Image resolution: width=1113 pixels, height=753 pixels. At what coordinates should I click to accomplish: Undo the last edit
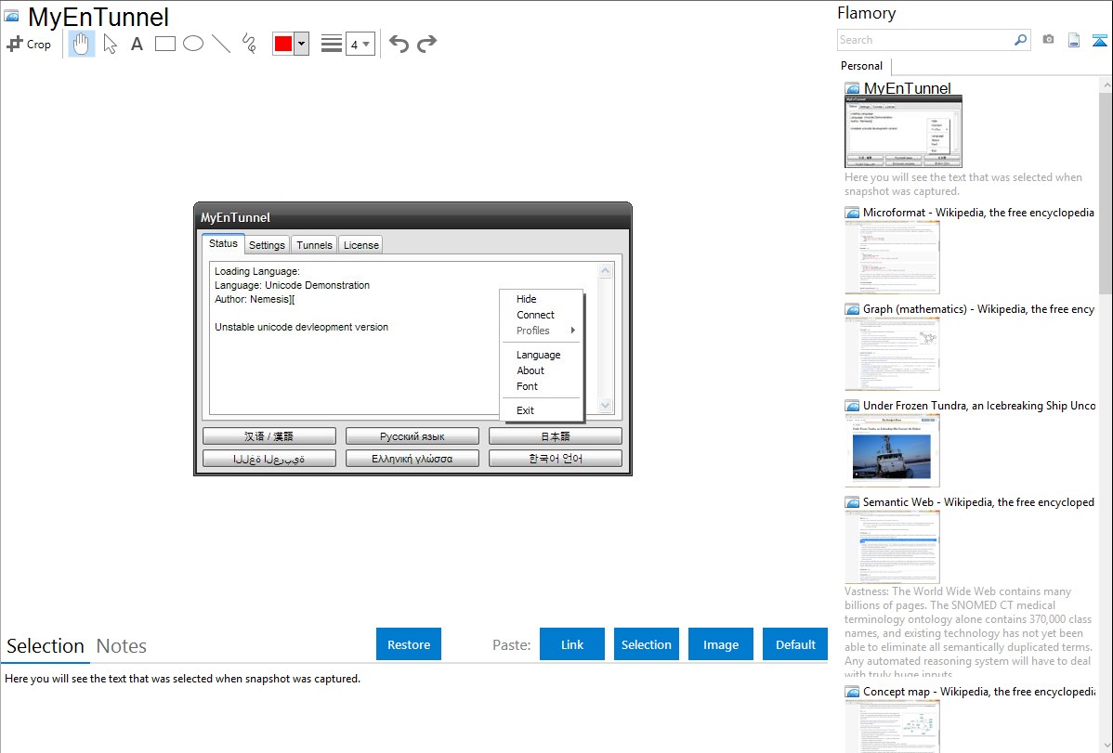click(399, 44)
